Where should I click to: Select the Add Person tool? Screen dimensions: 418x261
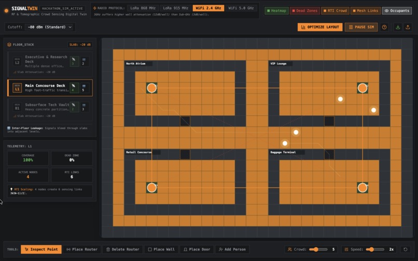pyautogui.click(x=232, y=249)
